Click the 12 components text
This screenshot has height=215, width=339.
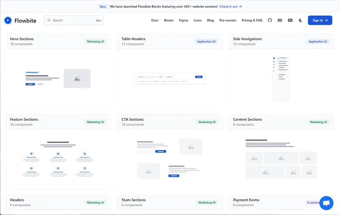coord(244,44)
